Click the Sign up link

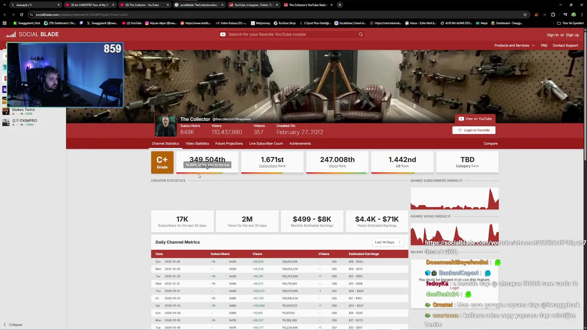[x=572, y=35]
